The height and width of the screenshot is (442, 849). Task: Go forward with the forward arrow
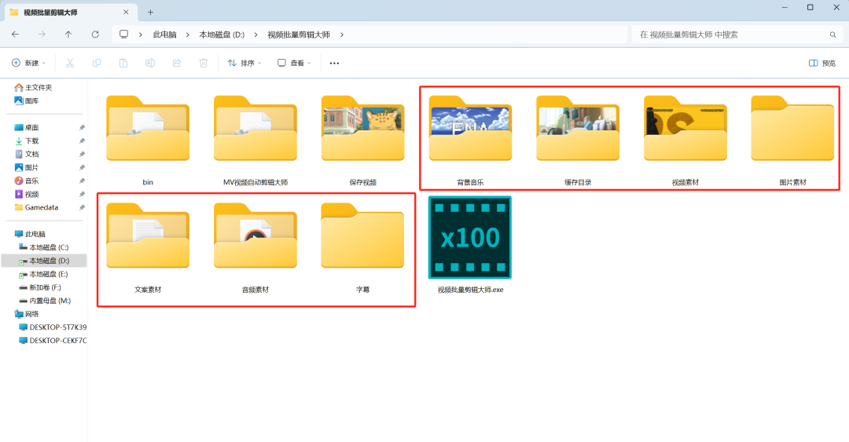(x=42, y=35)
